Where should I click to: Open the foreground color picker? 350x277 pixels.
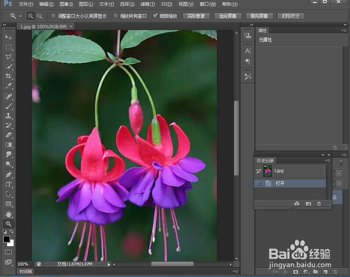tap(6, 239)
